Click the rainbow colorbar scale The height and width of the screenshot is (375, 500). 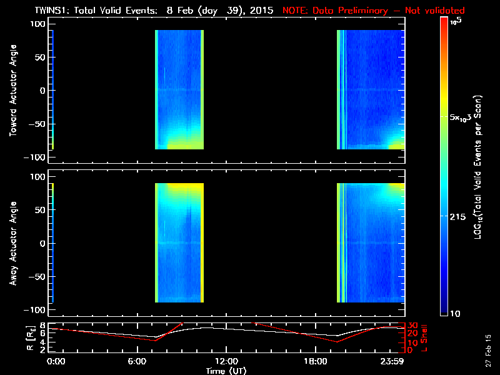tap(444, 166)
